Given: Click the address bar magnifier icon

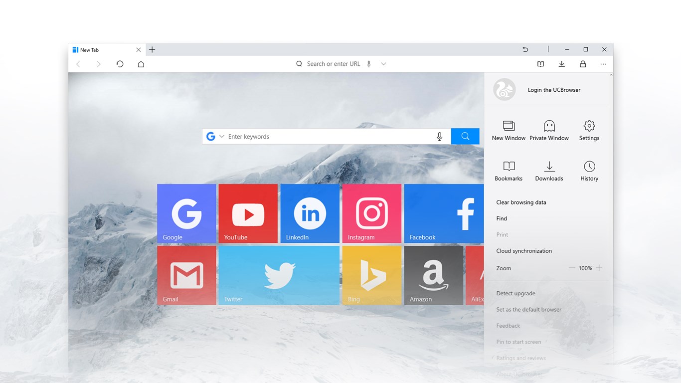Looking at the screenshot, I should (299, 64).
